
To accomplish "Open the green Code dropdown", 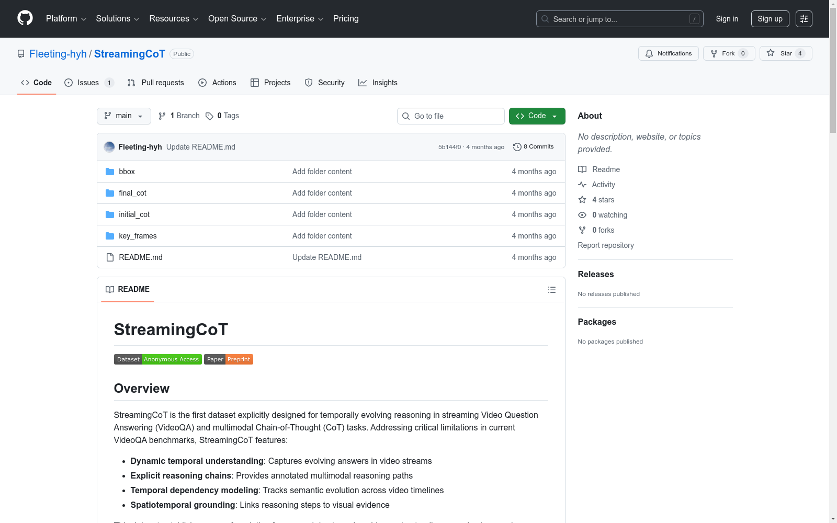I will [537, 116].
